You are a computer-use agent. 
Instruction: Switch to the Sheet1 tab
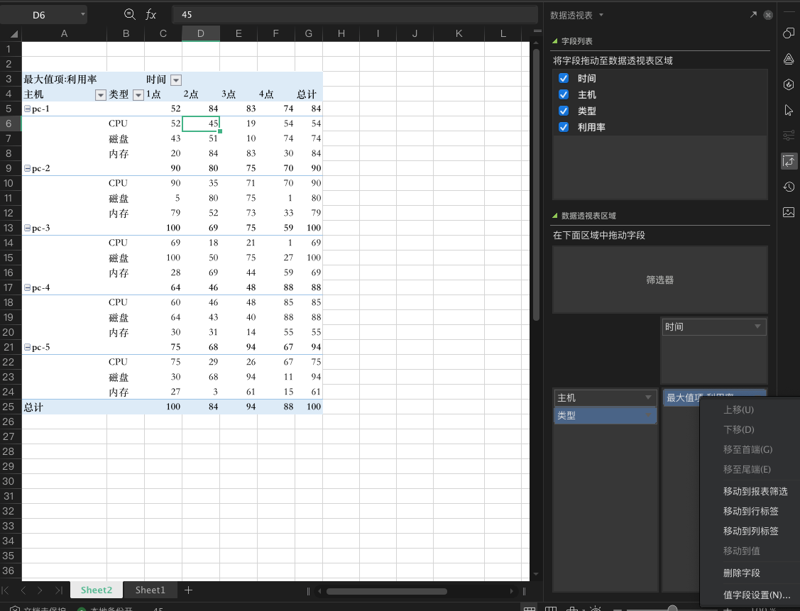[150, 590]
